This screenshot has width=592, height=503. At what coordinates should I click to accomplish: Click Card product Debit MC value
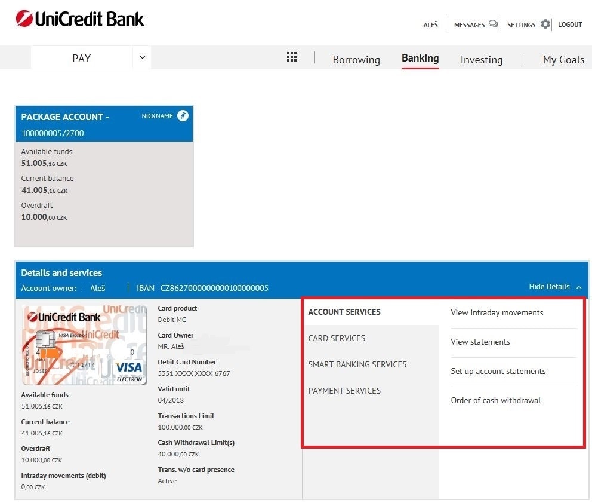coord(172,320)
